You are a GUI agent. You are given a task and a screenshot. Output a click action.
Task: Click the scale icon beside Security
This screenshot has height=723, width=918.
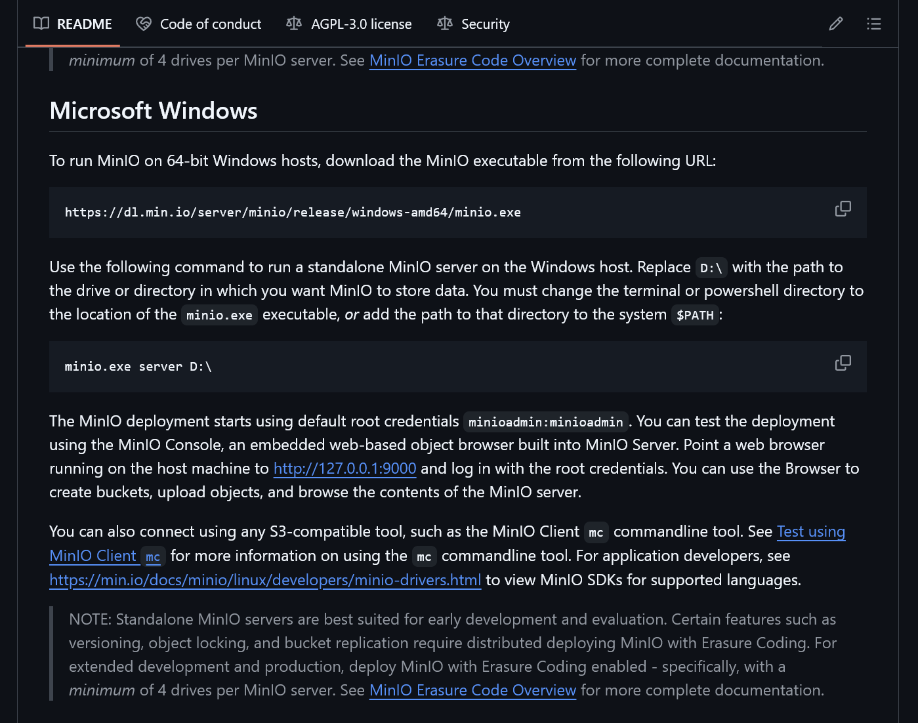444,24
